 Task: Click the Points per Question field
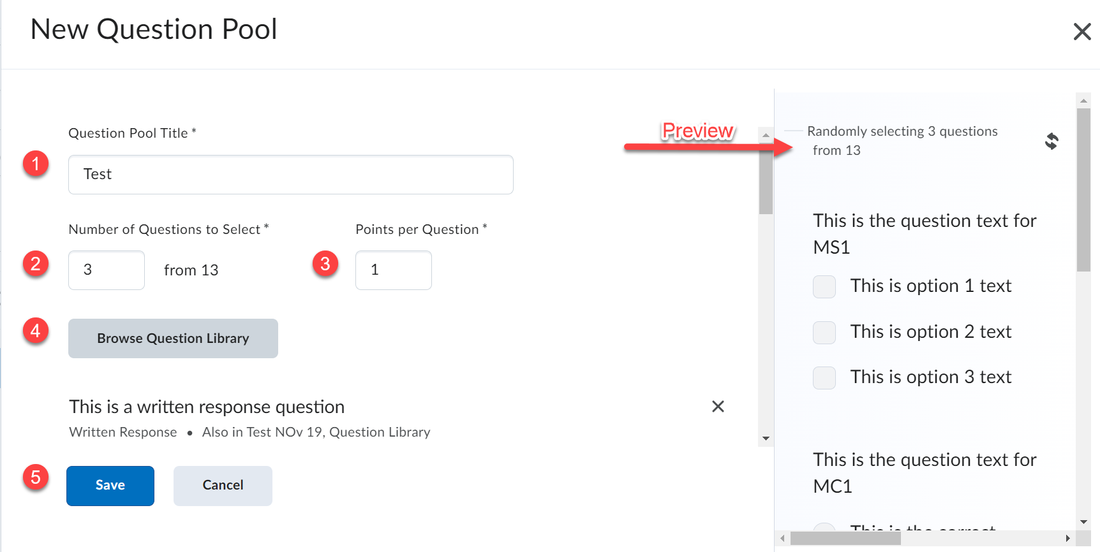coord(393,270)
